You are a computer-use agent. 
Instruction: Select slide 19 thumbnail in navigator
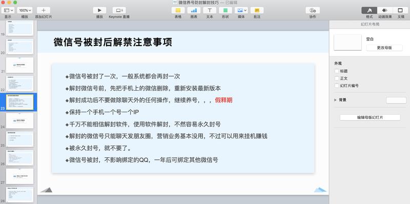coord(20,28)
